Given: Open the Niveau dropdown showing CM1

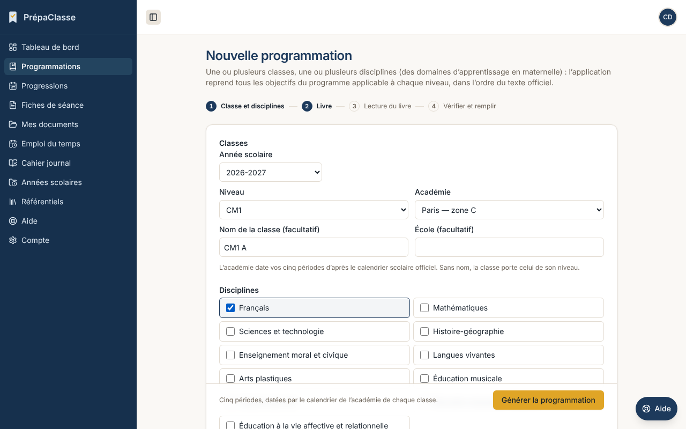Looking at the screenshot, I should tap(314, 210).
